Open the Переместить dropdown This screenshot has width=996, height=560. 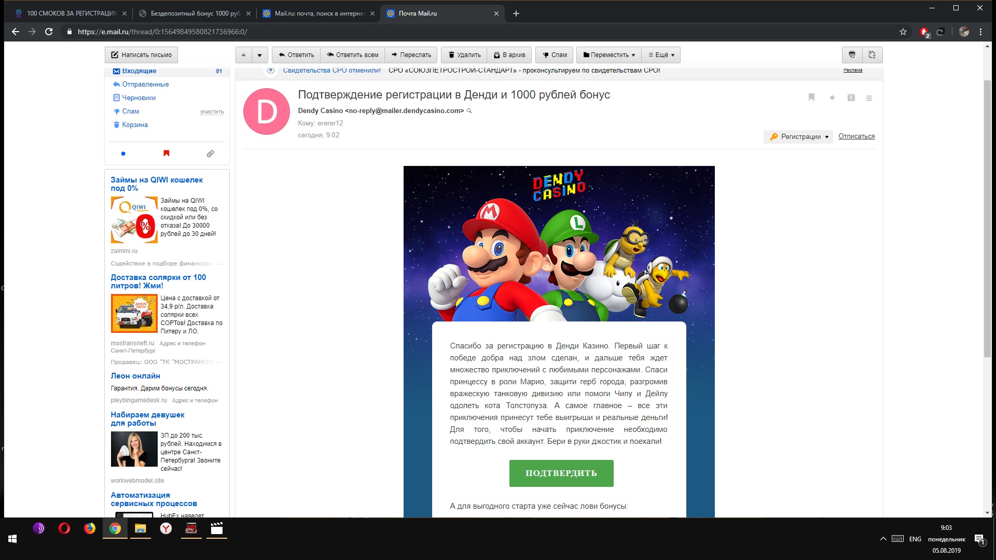(x=609, y=55)
